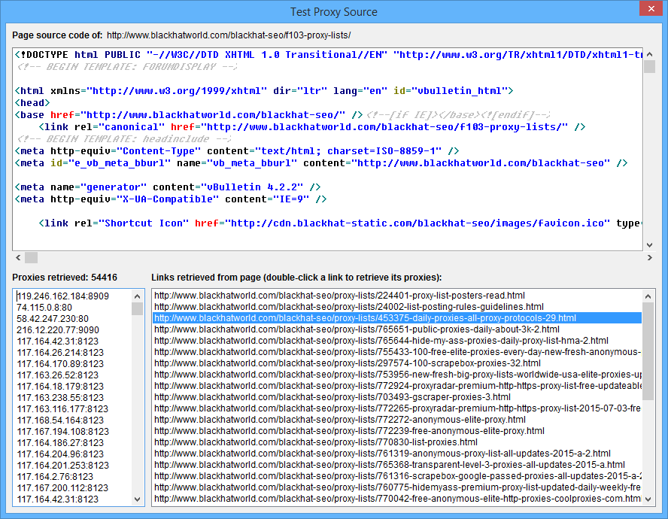Click the source code right scroll arrow
668x519 pixels.
(x=649, y=257)
